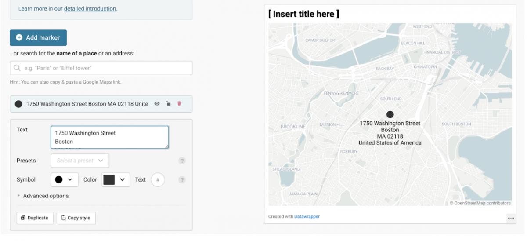
Task: Open the Datawrapper link below map
Action: tap(307, 216)
